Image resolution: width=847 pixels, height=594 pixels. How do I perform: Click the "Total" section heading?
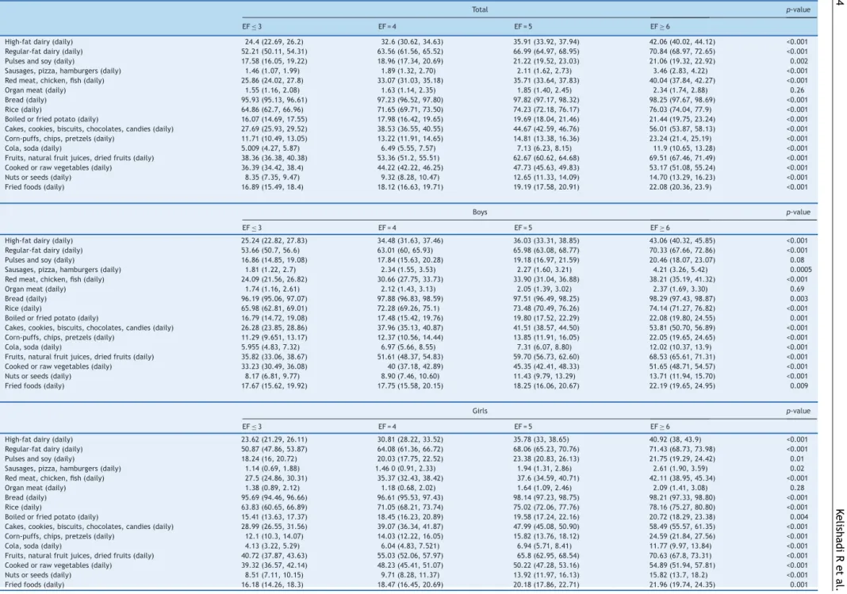[x=480, y=10]
